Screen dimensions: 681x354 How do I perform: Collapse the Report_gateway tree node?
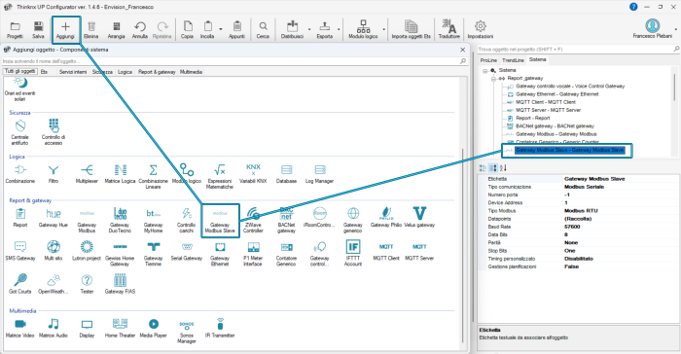coord(493,79)
